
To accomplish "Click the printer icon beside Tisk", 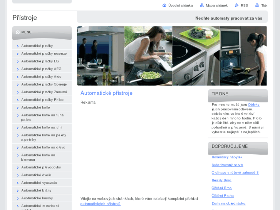I will 257,5.
